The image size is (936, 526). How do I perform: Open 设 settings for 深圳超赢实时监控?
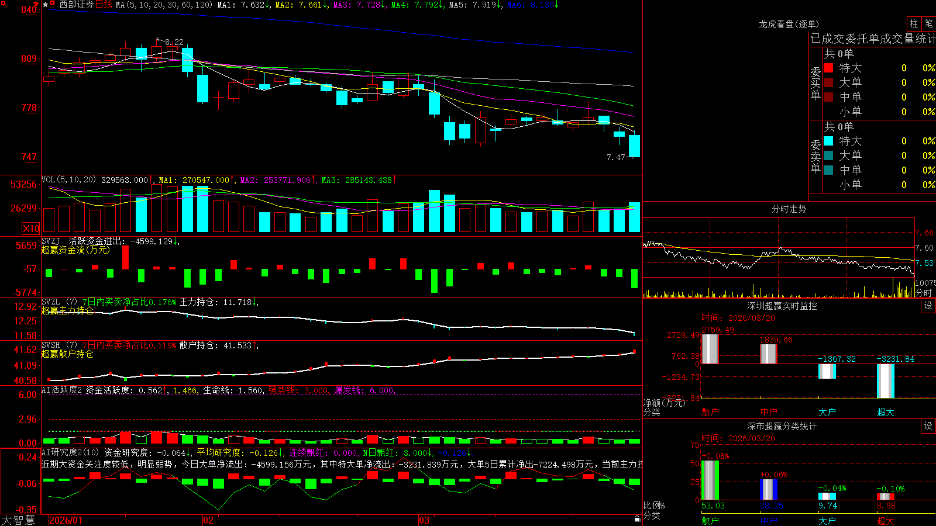[928, 306]
